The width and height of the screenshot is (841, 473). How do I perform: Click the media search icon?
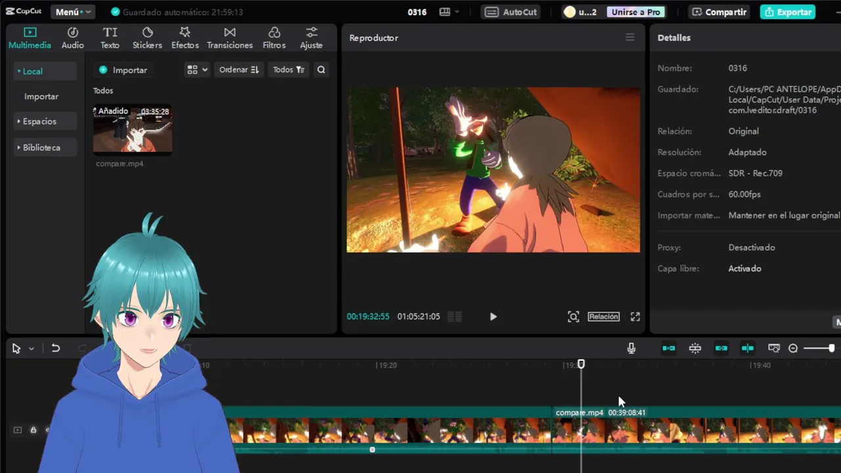point(321,70)
